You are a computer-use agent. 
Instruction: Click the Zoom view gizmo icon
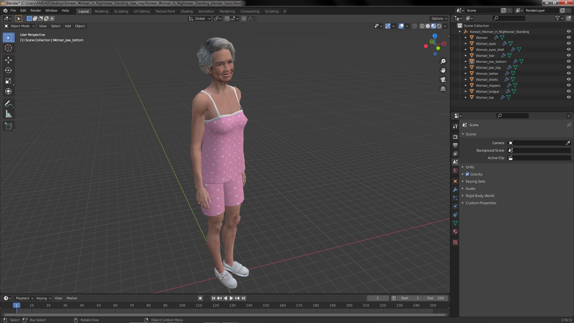443,61
